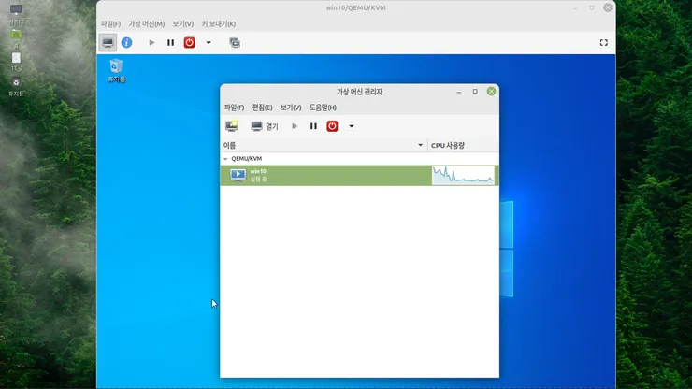Pause the win10 VM in viewer toolbar
The width and height of the screenshot is (692, 389).
(170, 43)
